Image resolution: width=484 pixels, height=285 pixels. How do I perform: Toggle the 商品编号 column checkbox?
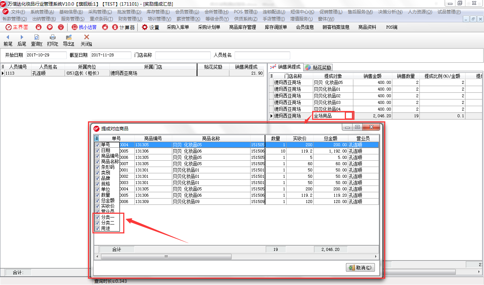pyautogui.click(x=97, y=156)
